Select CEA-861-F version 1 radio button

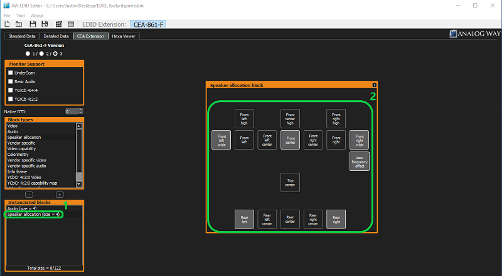(x=28, y=54)
